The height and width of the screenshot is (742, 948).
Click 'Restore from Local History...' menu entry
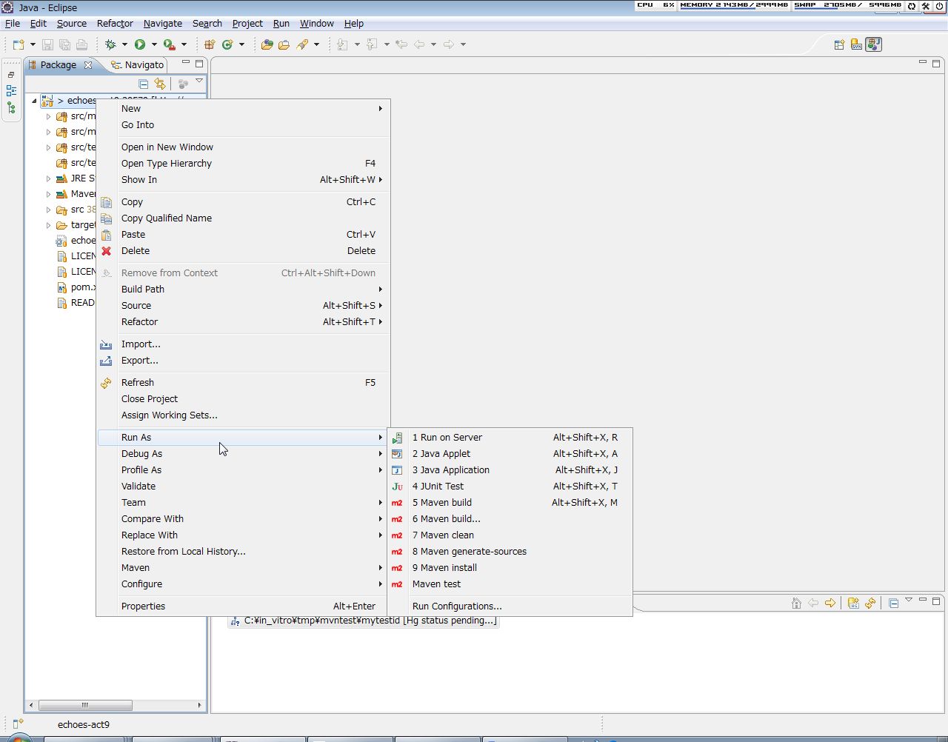[x=244, y=552]
